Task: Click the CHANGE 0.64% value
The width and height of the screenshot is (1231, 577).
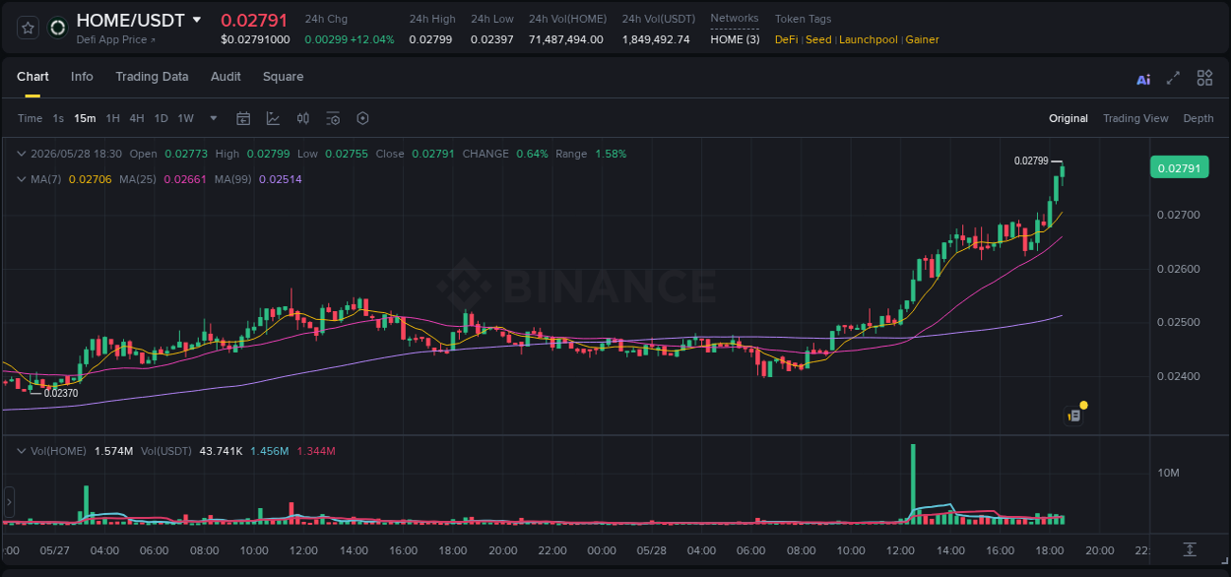Action: pos(532,154)
